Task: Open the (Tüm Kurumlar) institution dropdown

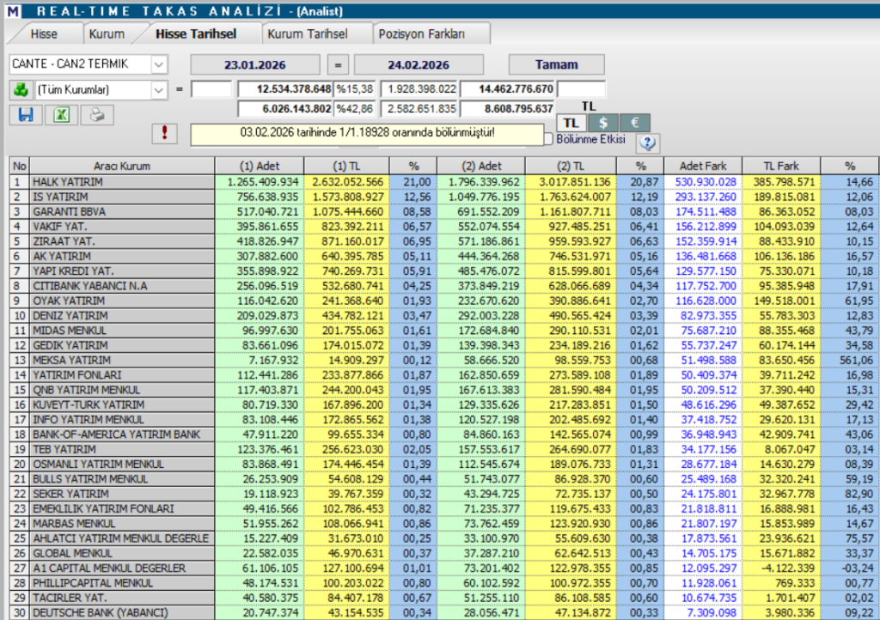Action: point(160,89)
